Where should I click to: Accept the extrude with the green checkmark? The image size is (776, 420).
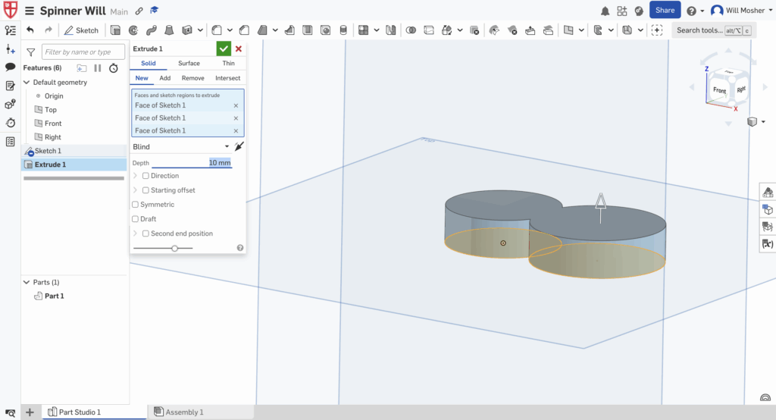point(224,49)
